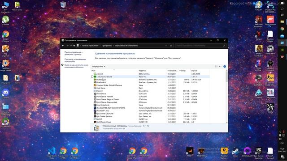Open recent locations arrow beside forward button
This screenshot has height=161, width=287.
tap(71, 46)
